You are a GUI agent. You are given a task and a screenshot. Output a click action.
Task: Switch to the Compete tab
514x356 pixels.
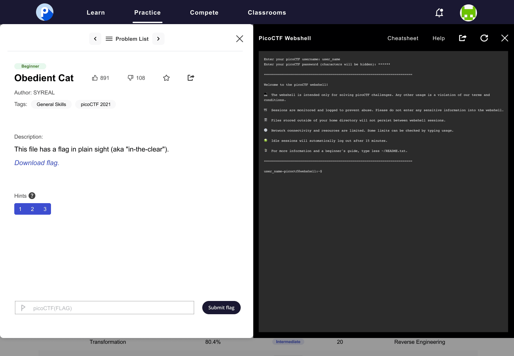pyautogui.click(x=204, y=13)
